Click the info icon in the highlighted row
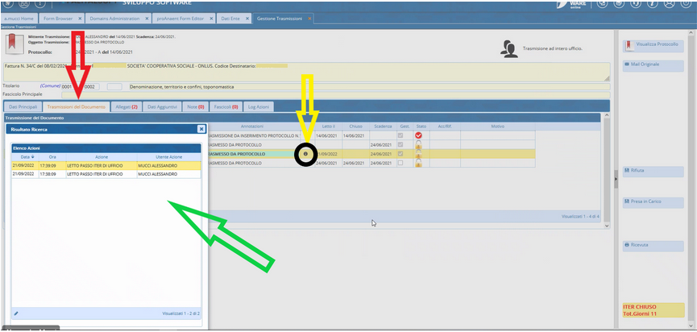697x332 pixels. click(305, 154)
